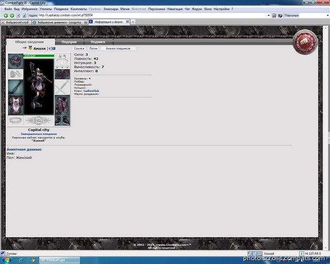Click the icon left of Персонаж field
The image size is (330, 264).
coord(280,15)
